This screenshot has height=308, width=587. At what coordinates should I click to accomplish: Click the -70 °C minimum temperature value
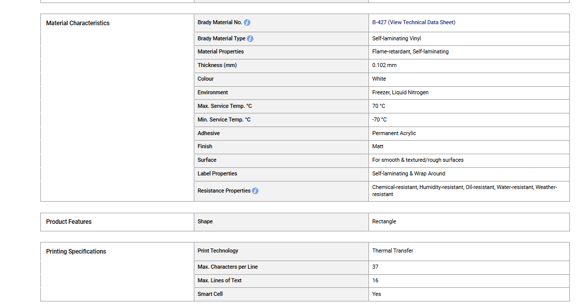pos(379,119)
